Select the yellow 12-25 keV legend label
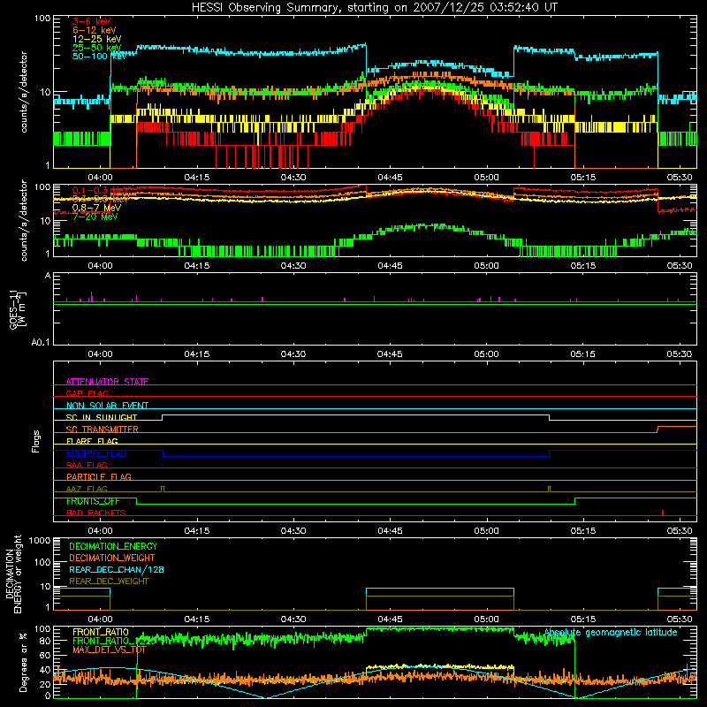 click(x=97, y=39)
